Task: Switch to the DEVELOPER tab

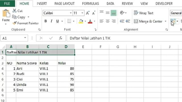Action: 164,4
